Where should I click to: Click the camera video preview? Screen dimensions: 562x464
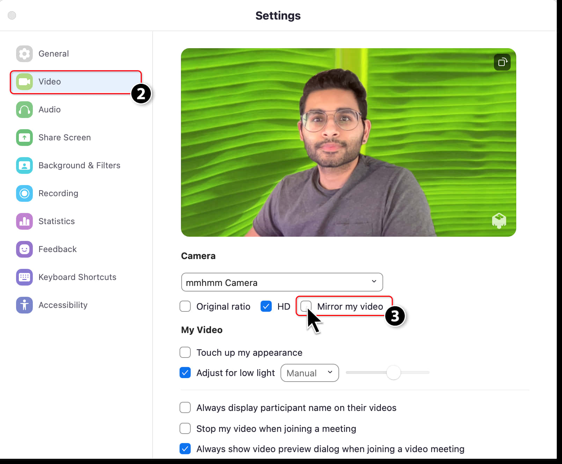point(349,142)
